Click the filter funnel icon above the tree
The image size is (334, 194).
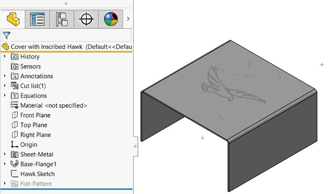tap(6, 35)
